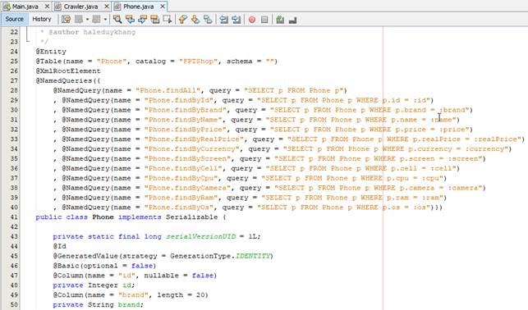Select the Phone.java tab
528x310 pixels.
(139, 7)
